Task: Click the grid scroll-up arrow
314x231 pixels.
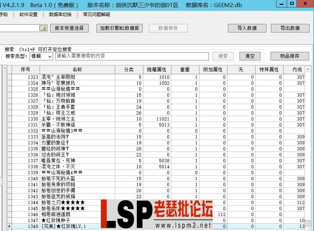Action: (x=308, y=69)
